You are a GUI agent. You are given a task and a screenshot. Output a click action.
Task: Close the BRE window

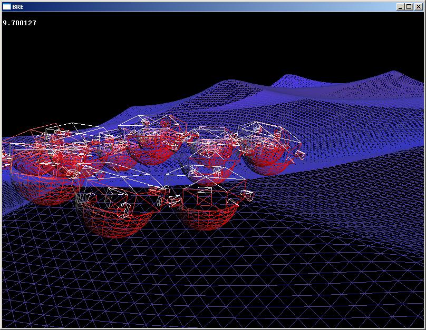(419, 7)
